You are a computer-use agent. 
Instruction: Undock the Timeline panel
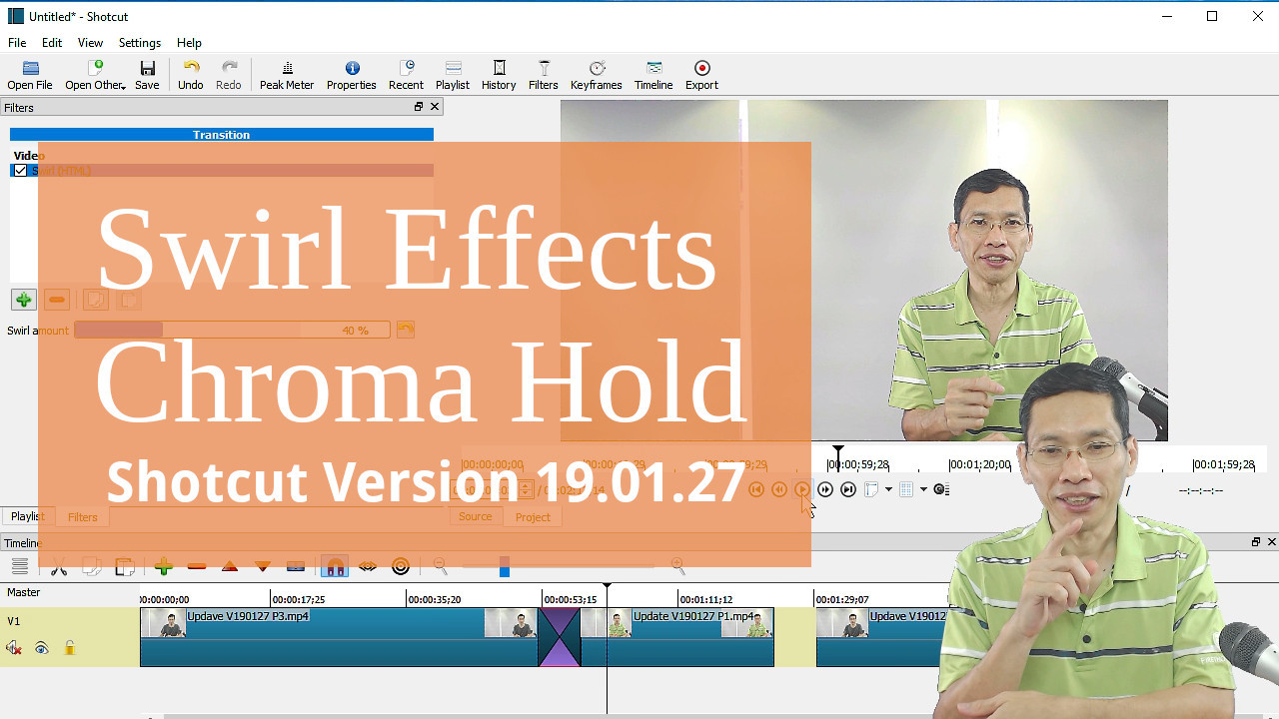(x=1256, y=542)
